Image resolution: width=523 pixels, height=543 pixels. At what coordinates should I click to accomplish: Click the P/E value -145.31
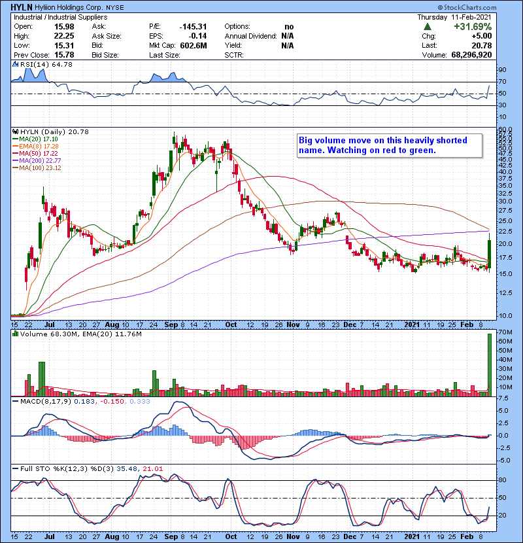click(x=193, y=27)
